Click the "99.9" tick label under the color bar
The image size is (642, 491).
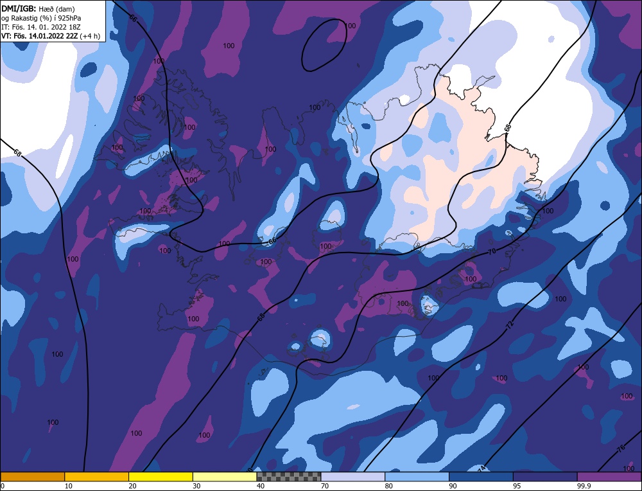pyautogui.click(x=584, y=486)
